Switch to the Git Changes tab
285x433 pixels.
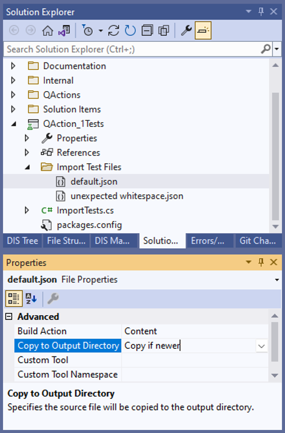coord(258,241)
